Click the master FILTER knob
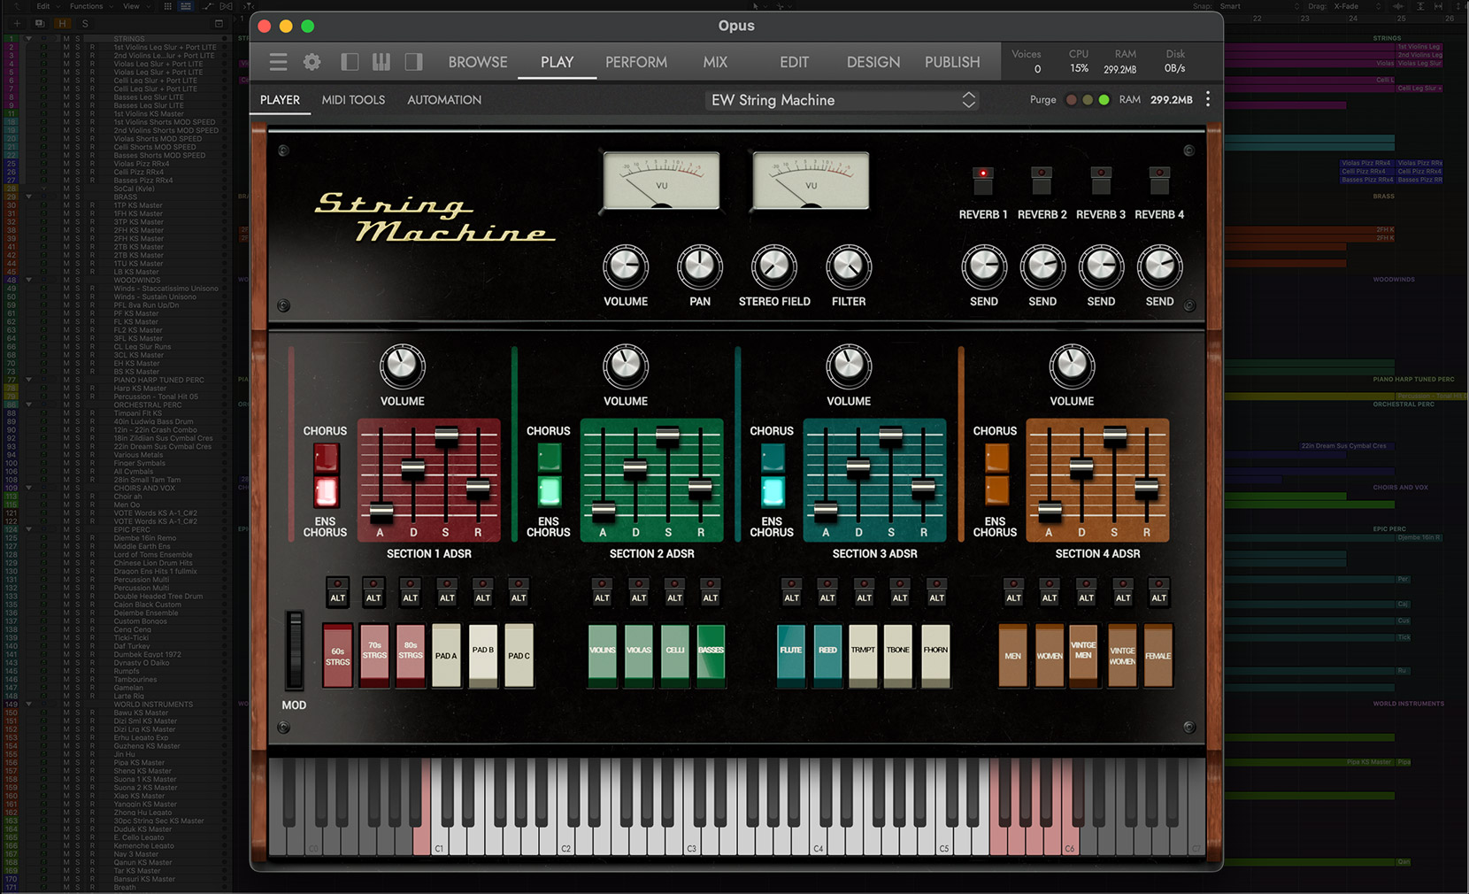The height and width of the screenshot is (894, 1469). (x=849, y=267)
